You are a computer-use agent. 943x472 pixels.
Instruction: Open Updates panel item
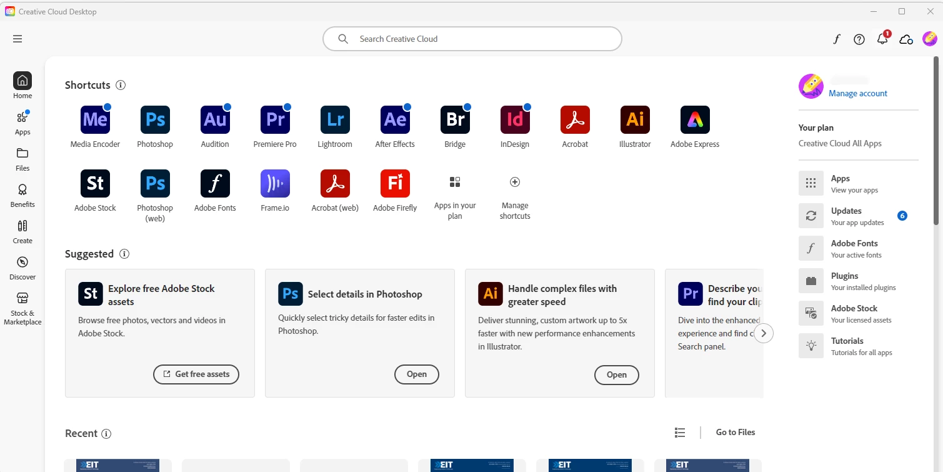(859, 216)
